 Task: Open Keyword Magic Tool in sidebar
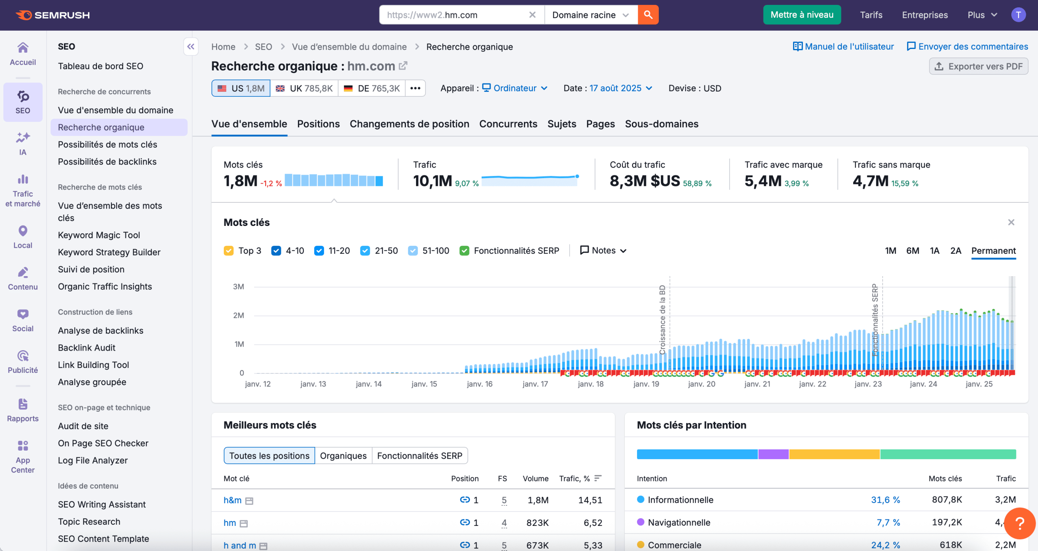click(99, 235)
